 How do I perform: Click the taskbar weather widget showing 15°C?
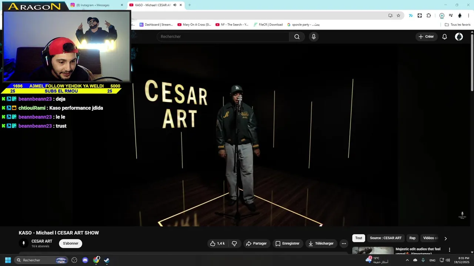[x=377, y=260]
